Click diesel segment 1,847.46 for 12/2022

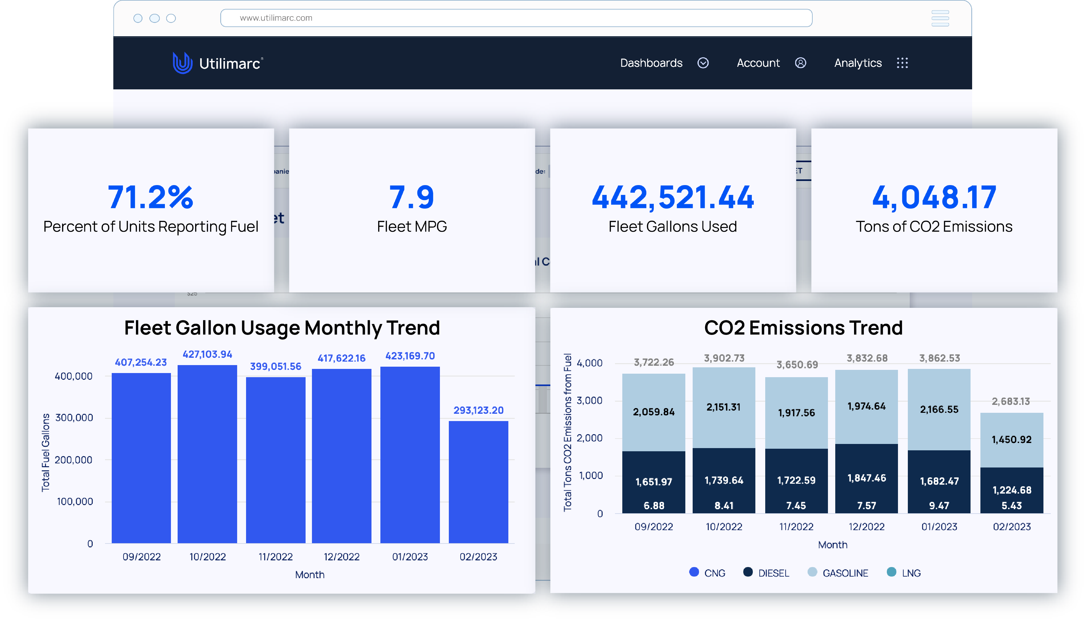866,478
